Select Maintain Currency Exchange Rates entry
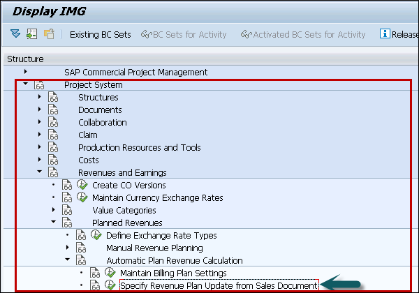The width and height of the screenshot is (419, 293). (x=157, y=197)
